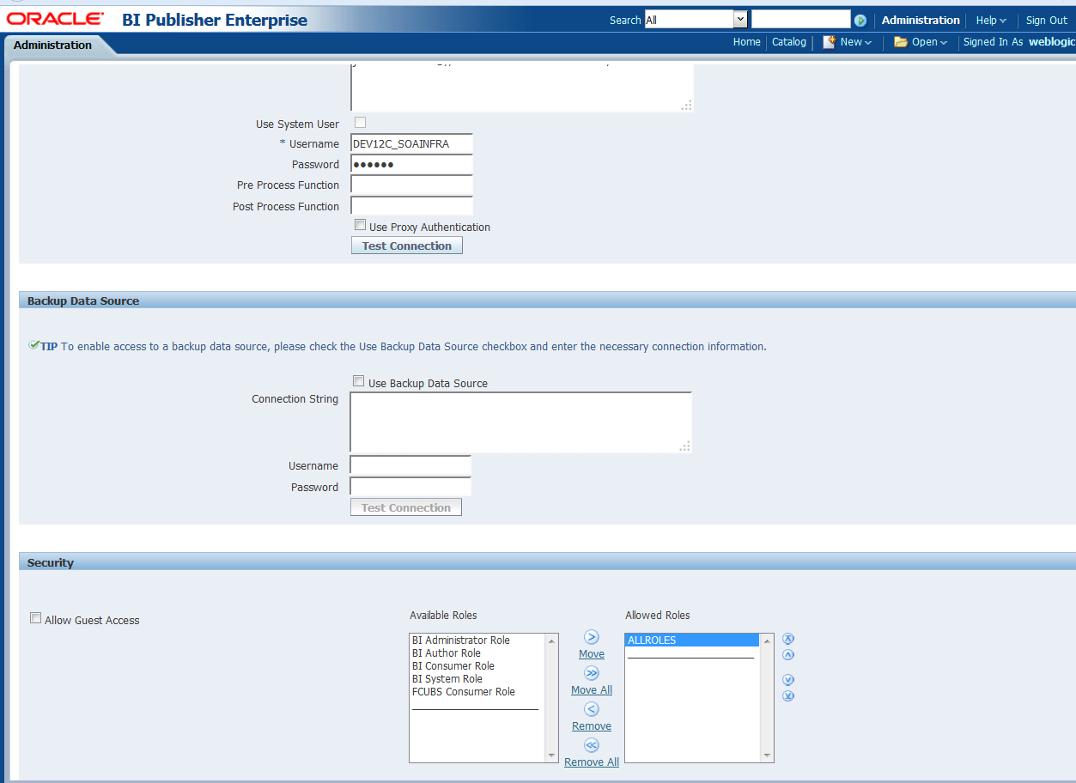Click the main Password field
The height and width of the screenshot is (783, 1076).
pyautogui.click(x=412, y=164)
